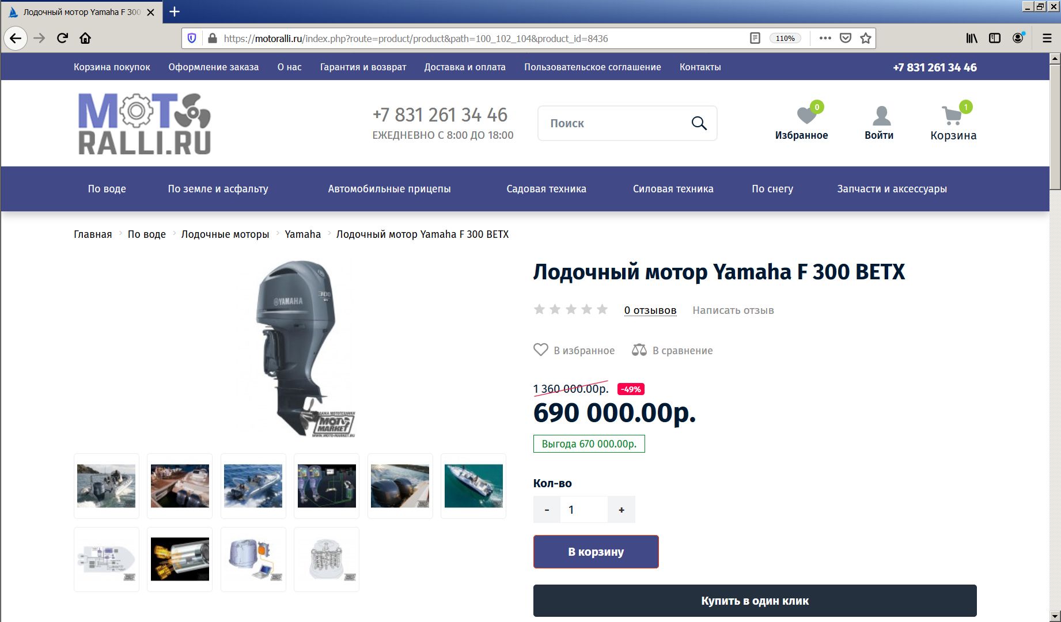This screenshot has height=622, width=1061.
Task: Decrease quantity with minus button
Action: (547, 510)
